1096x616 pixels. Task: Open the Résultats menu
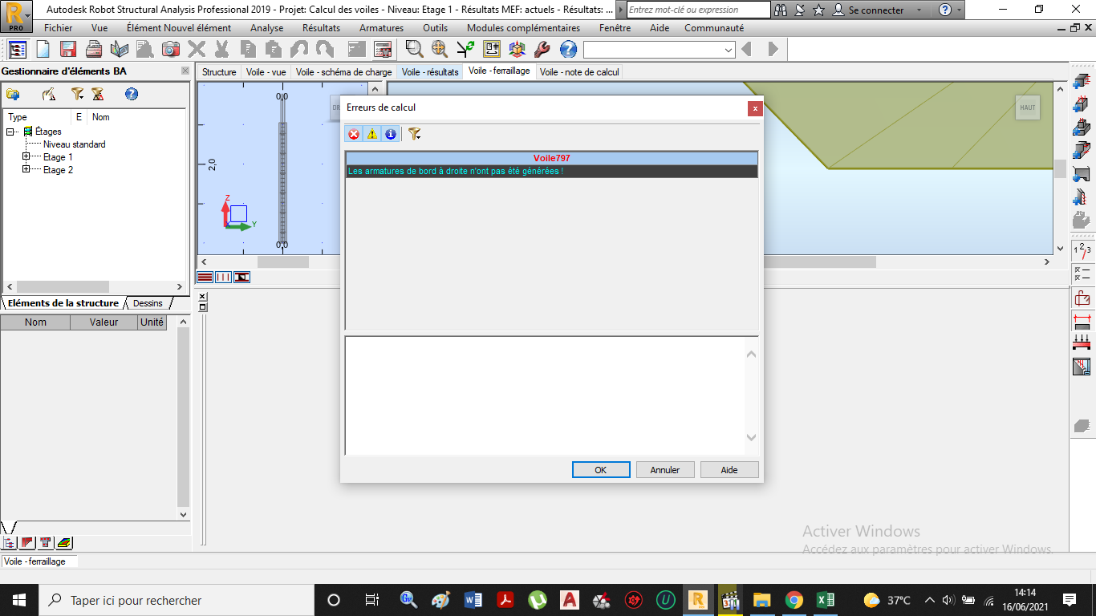pos(321,28)
